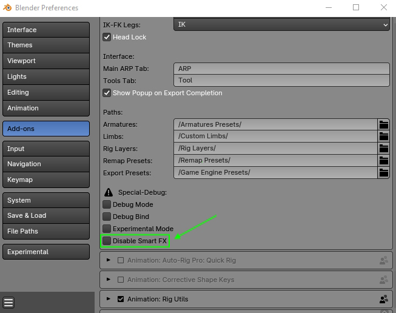This screenshot has width=396, height=313.
Task: Click the Armatures Presets path field
Action: pos(275,124)
